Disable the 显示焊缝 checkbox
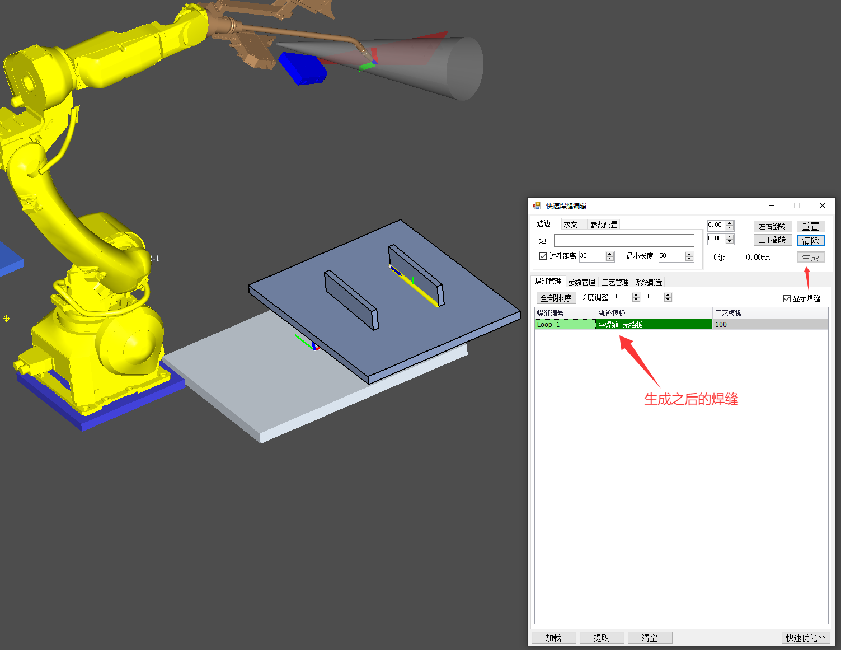Image resolution: width=841 pixels, height=650 pixels. pos(787,298)
